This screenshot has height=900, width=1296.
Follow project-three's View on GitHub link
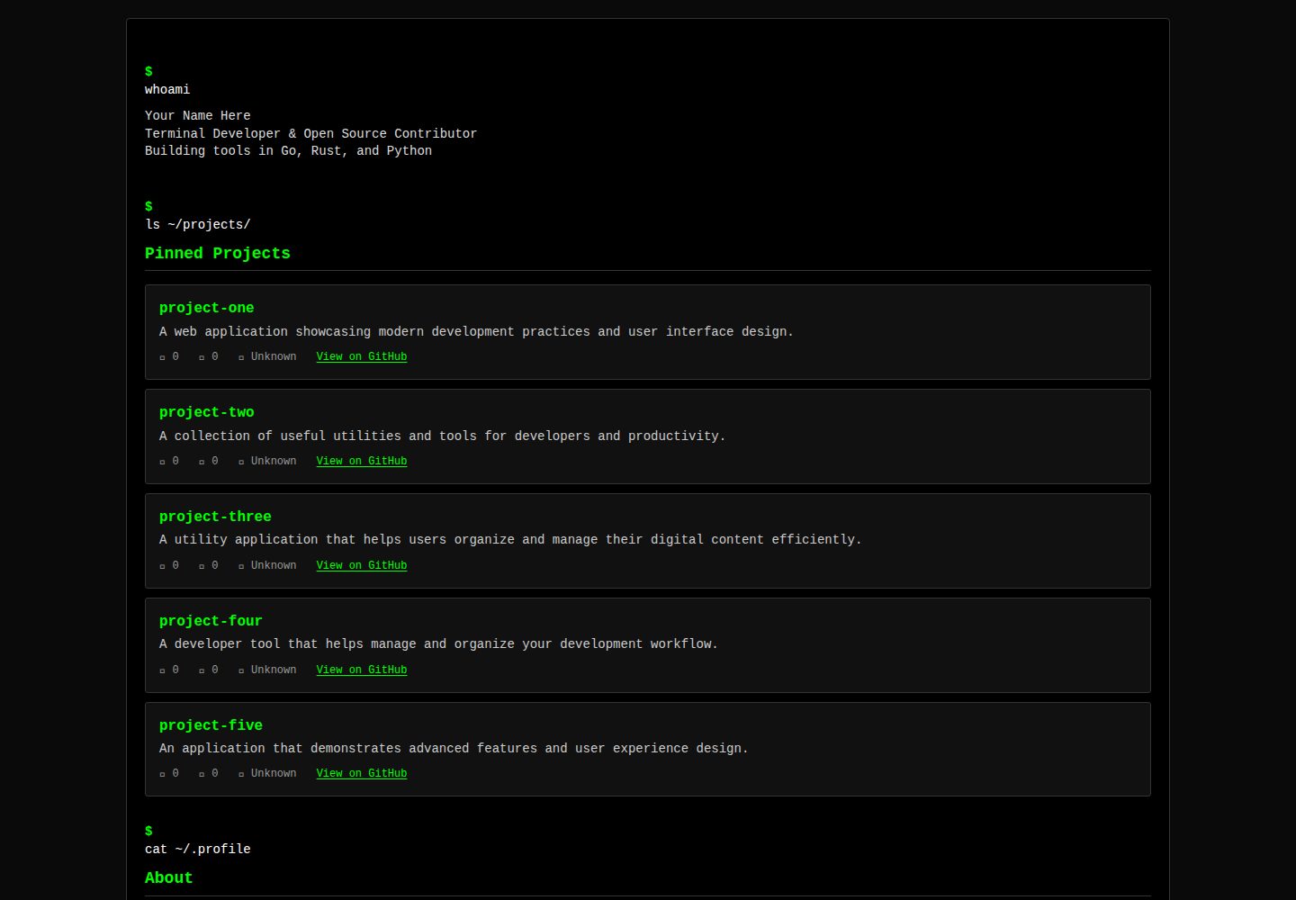coord(362,565)
